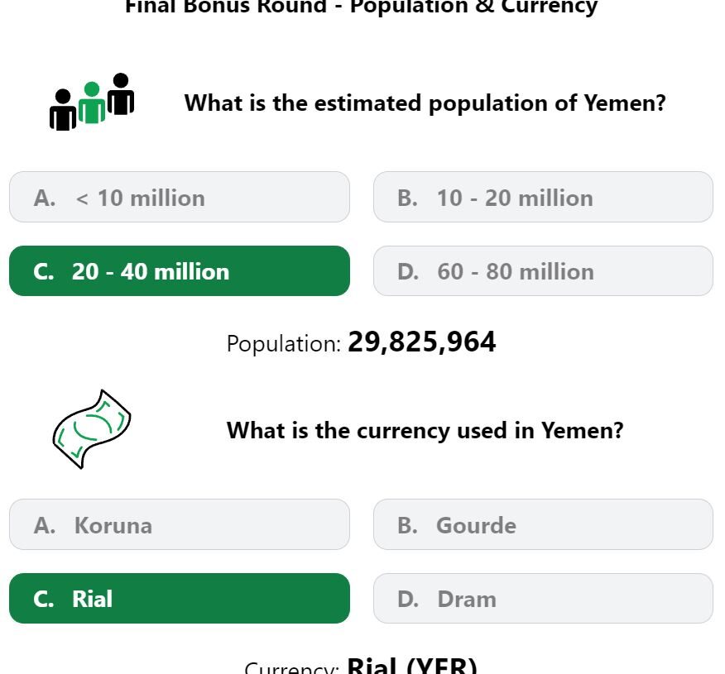This screenshot has width=725, height=674.
Task: Click the 'Currency:' label at the bottom
Action: click(x=292, y=668)
